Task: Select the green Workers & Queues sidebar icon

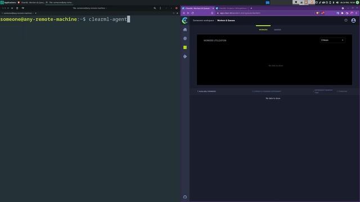Action: click(185, 47)
